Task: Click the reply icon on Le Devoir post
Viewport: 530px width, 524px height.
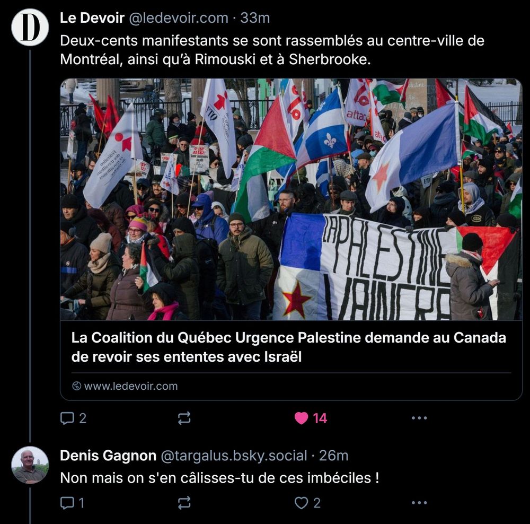Action: (x=67, y=418)
